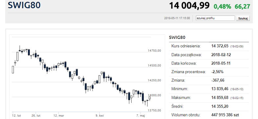Click the 12. mar date on chart axis
Screen dimensions: 258x119
point(58,116)
